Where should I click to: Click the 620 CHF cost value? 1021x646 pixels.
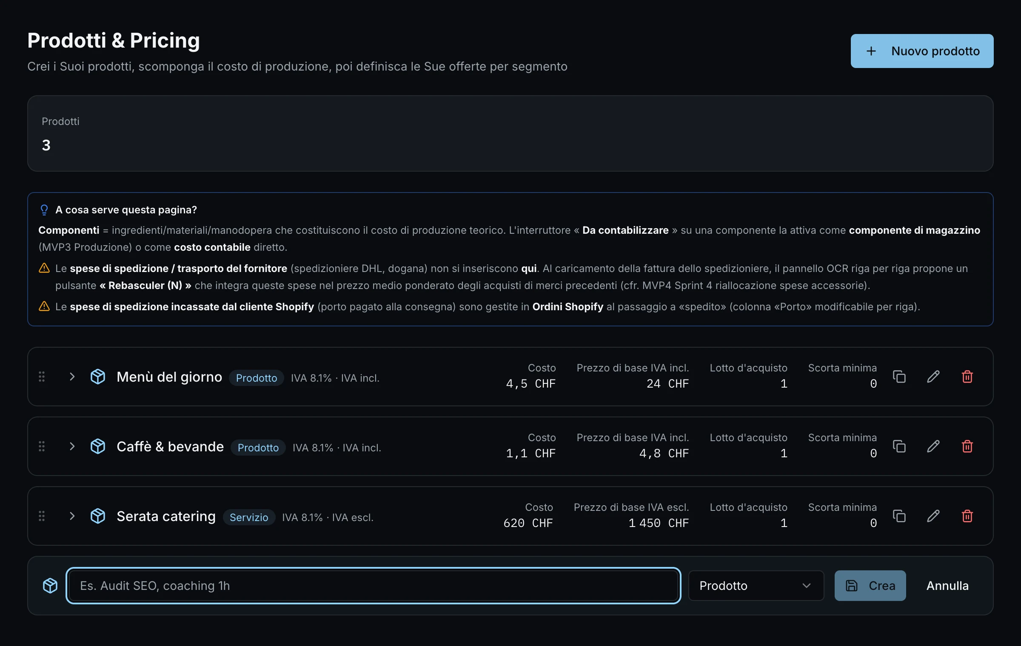tap(528, 523)
